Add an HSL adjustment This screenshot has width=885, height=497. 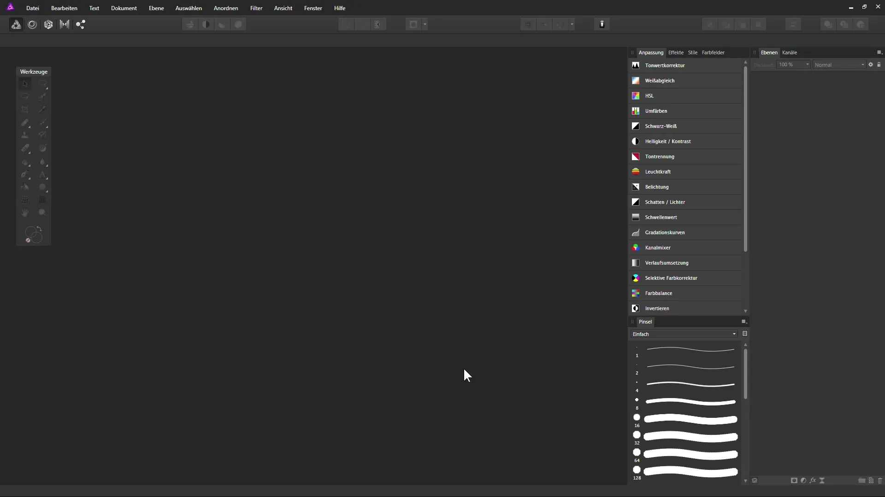tap(685, 96)
